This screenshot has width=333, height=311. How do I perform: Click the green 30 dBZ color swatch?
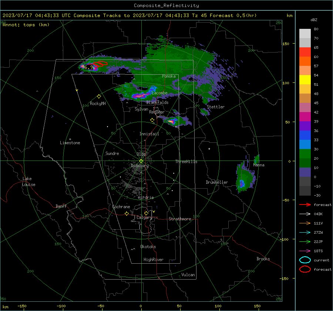pos(305,154)
